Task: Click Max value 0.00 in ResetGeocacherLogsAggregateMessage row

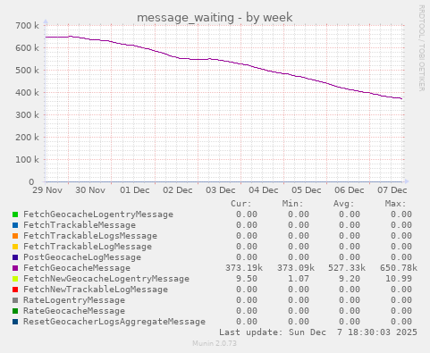Action: point(401,322)
